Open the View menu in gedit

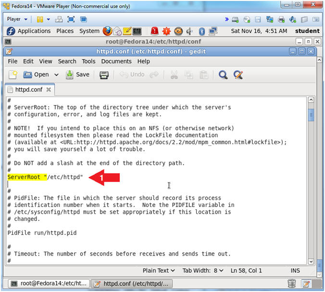(46, 61)
